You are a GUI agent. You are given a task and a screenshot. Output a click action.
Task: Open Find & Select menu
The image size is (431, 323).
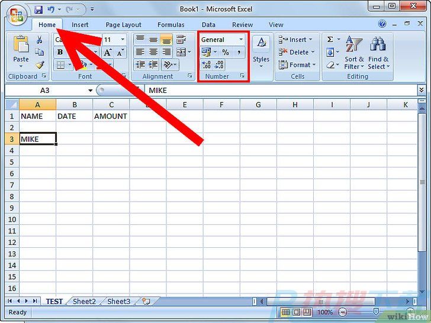pyautogui.click(x=378, y=52)
